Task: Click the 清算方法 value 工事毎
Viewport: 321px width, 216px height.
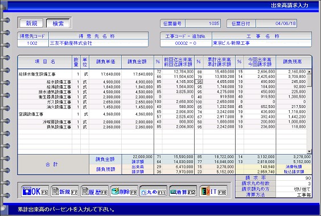Action: point(294,195)
